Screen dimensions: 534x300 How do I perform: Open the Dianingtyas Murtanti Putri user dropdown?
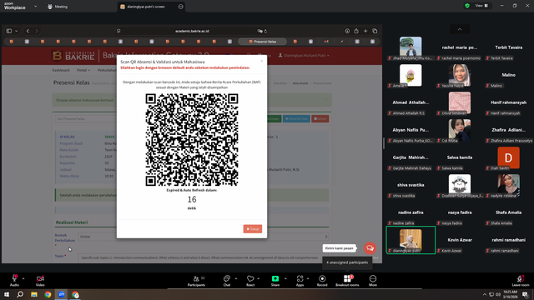[x=304, y=56]
